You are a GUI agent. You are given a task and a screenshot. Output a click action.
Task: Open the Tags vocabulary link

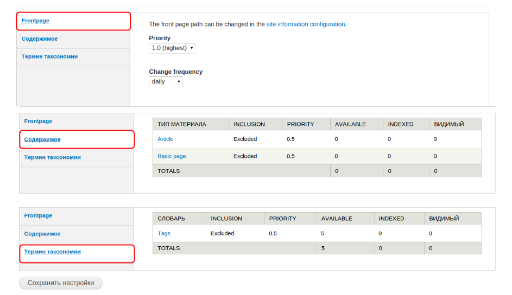(x=164, y=234)
